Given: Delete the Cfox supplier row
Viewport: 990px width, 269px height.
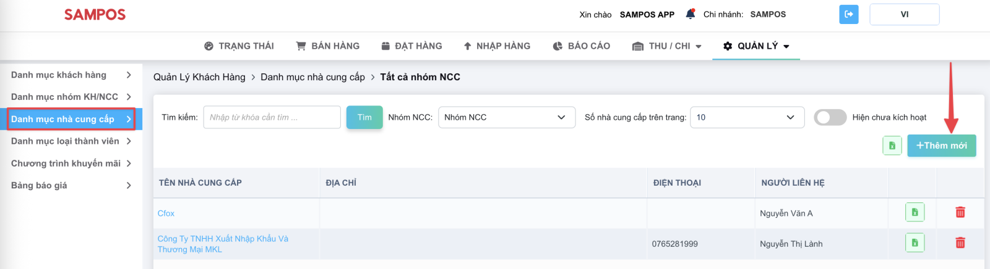Looking at the screenshot, I should tap(960, 212).
